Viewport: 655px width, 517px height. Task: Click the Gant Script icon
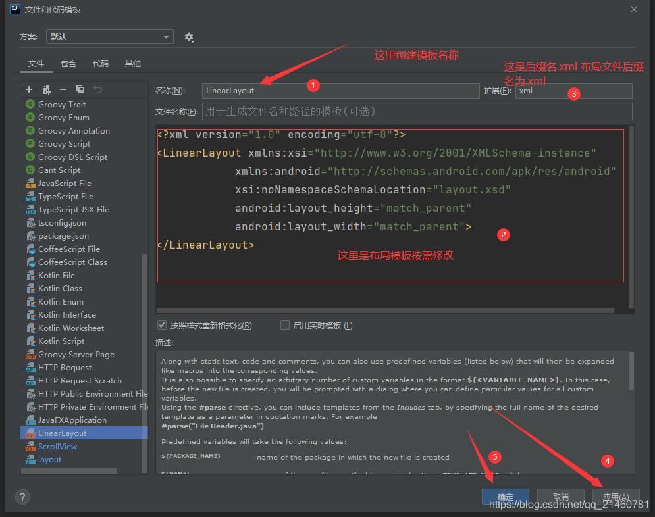(x=30, y=170)
